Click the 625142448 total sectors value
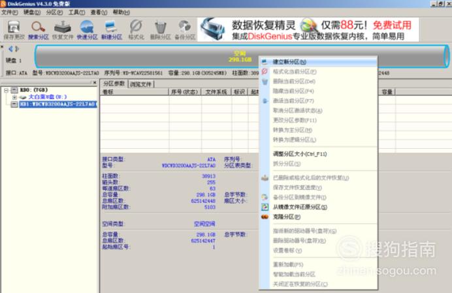The image size is (452, 293). [x=203, y=201]
